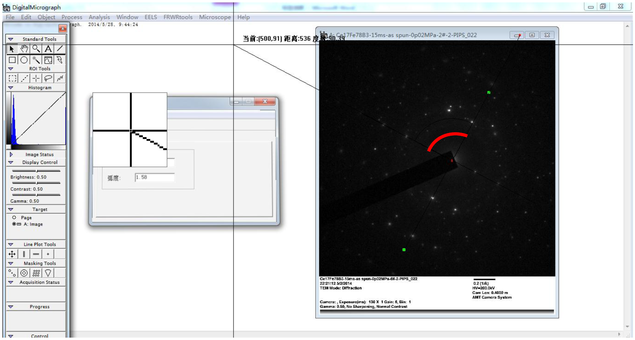The image size is (635, 340).
Task: Select the magnifier zoom tool
Action: 36,49
